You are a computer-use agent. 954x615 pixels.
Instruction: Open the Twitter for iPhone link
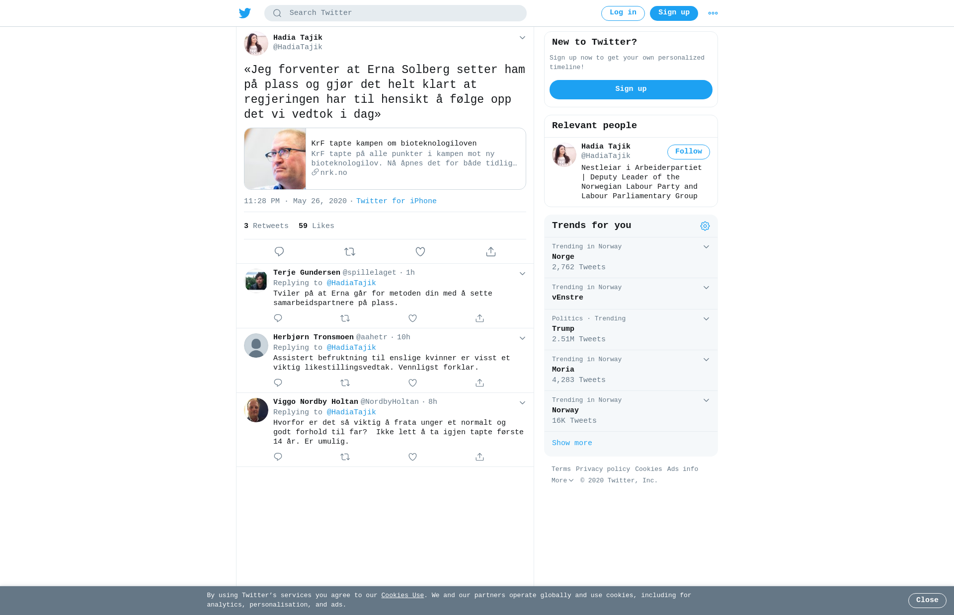pyautogui.click(x=397, y=201)
